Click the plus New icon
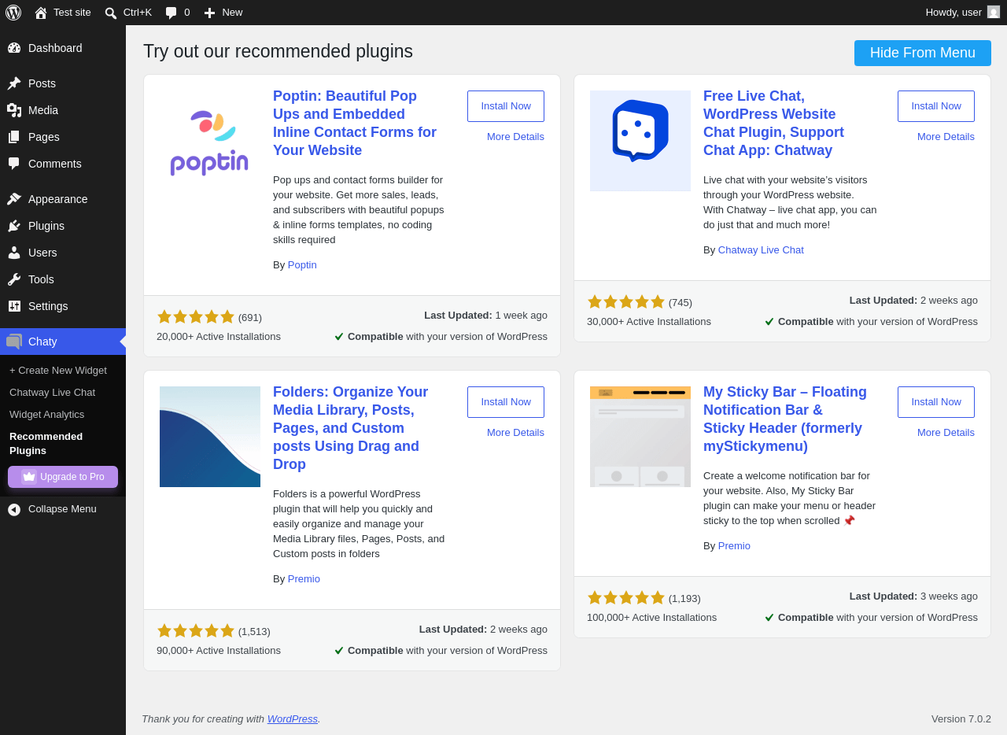1007x735 pixels. click(209, 13)
